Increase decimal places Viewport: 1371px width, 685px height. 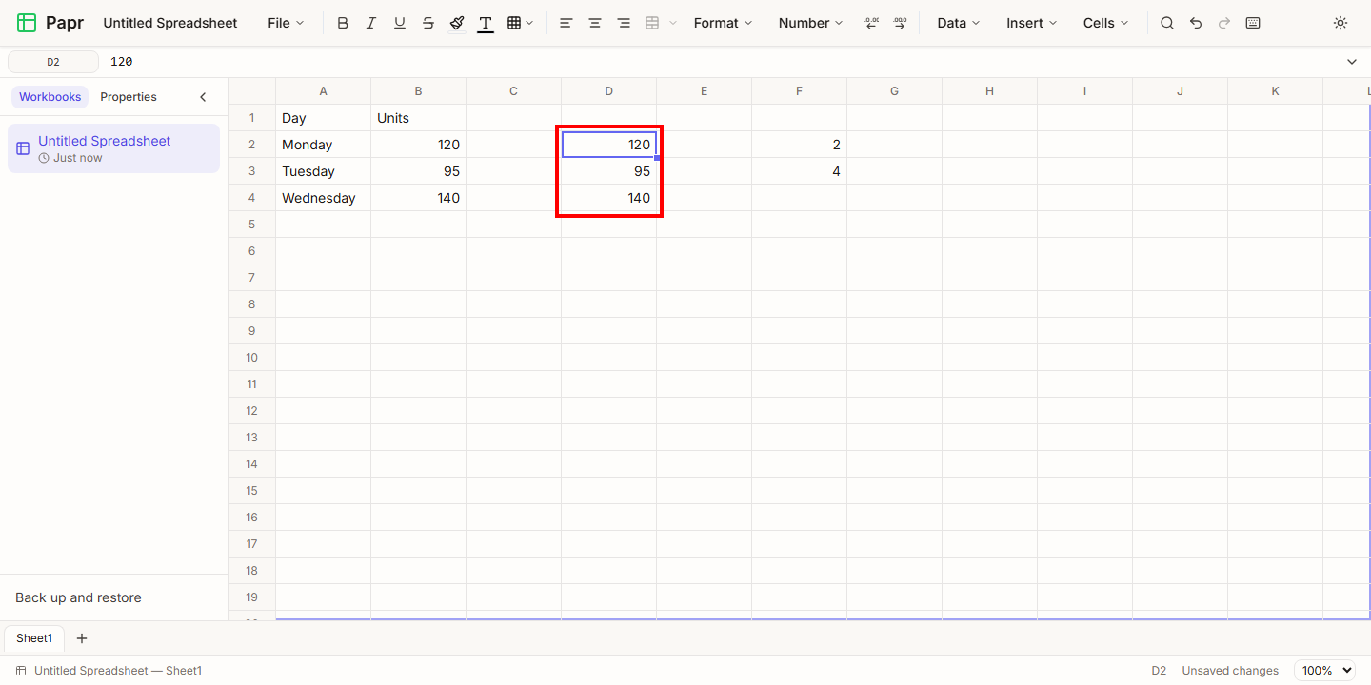point(900,23)
